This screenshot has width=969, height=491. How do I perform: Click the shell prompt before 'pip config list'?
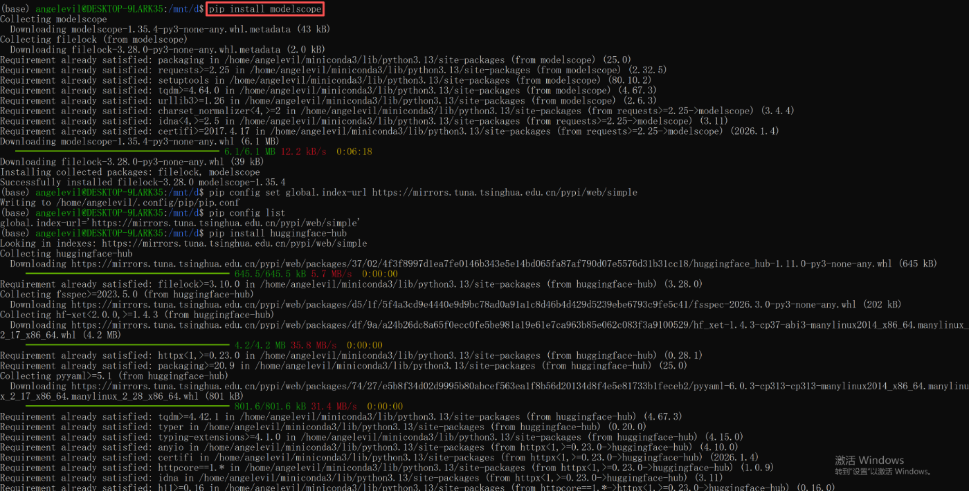click(x=102, y=213)
